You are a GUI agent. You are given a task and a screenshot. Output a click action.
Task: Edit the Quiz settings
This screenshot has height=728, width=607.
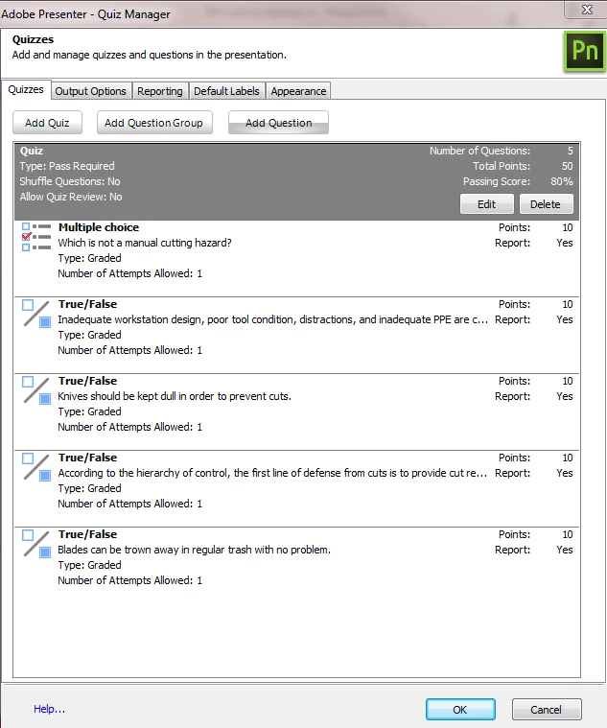(x=487, y=204)
